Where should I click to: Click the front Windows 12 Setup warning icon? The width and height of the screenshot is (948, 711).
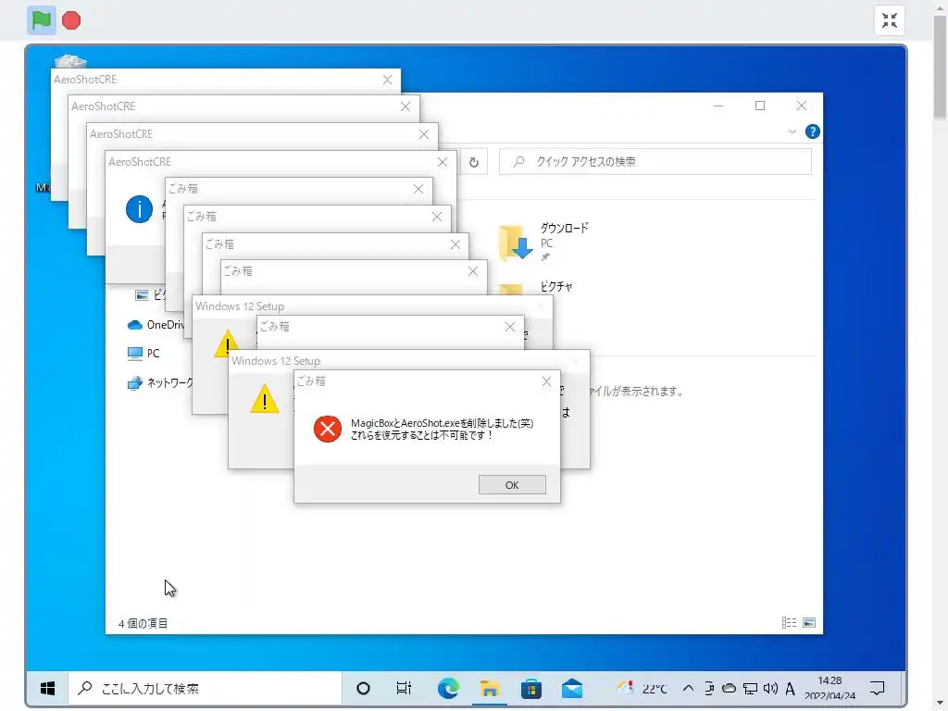(265, 399)
